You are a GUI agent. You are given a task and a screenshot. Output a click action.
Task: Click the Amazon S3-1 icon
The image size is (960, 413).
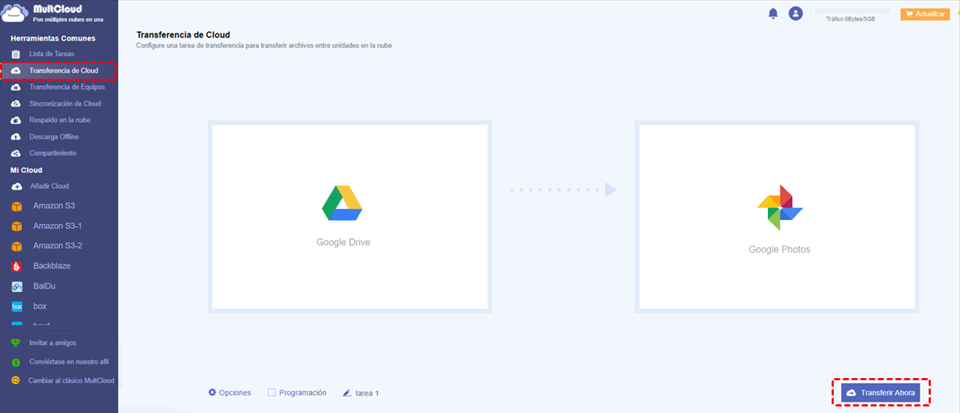pos(17,227)
